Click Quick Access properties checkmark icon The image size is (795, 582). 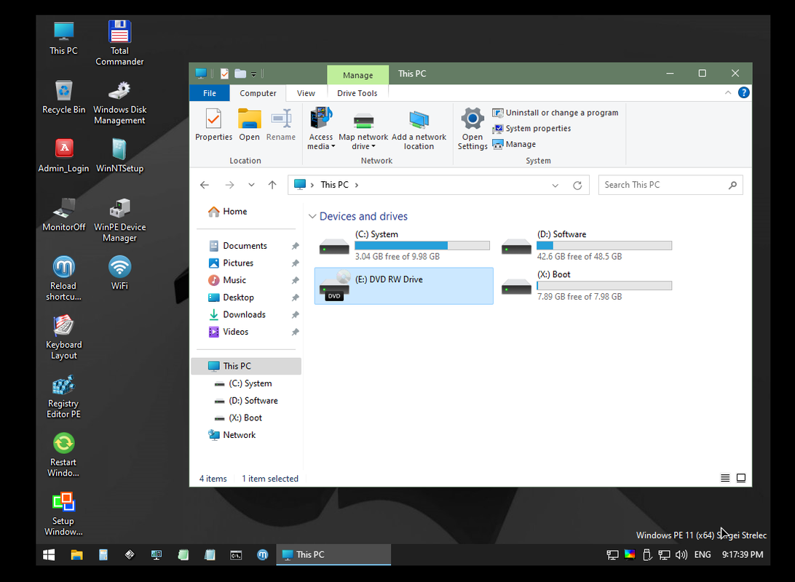pyautogui.click(x=225, y=74)
